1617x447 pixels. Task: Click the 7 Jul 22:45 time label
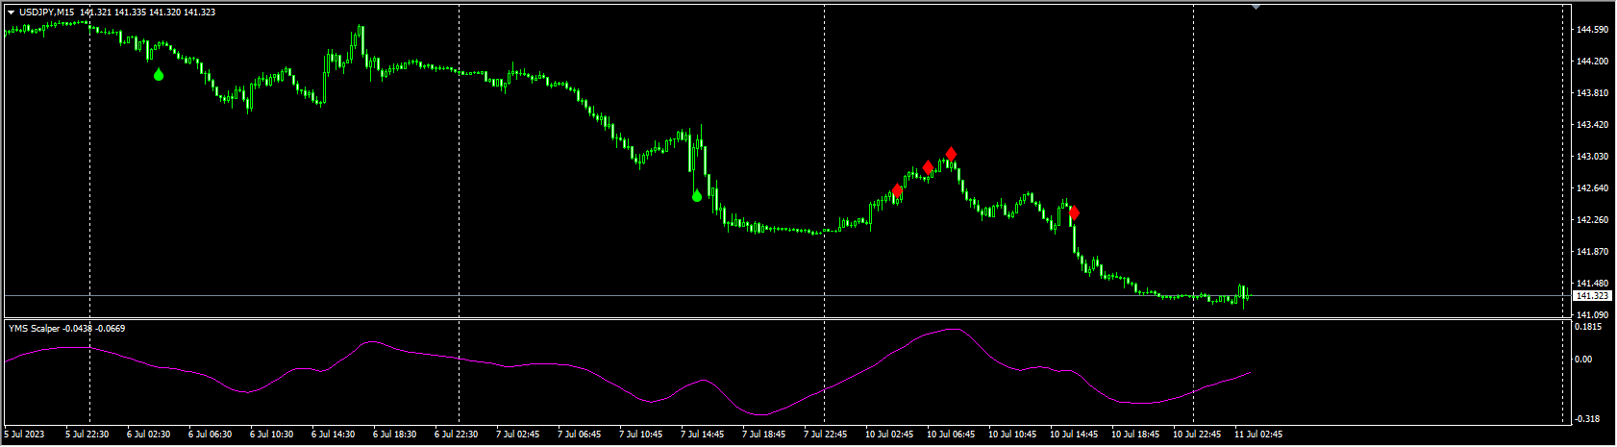[x=825, y=435]
